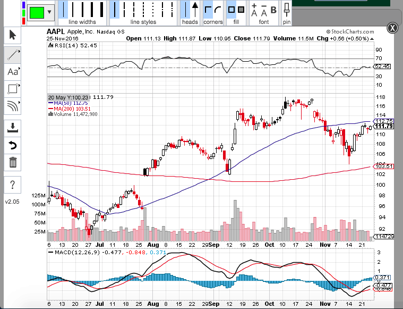
Task: Select the Fibonacci arcs tool
Action: tap(12, 106)
